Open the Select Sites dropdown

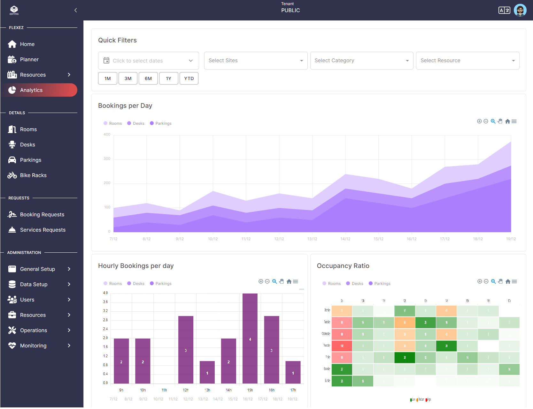pos(255,61)
